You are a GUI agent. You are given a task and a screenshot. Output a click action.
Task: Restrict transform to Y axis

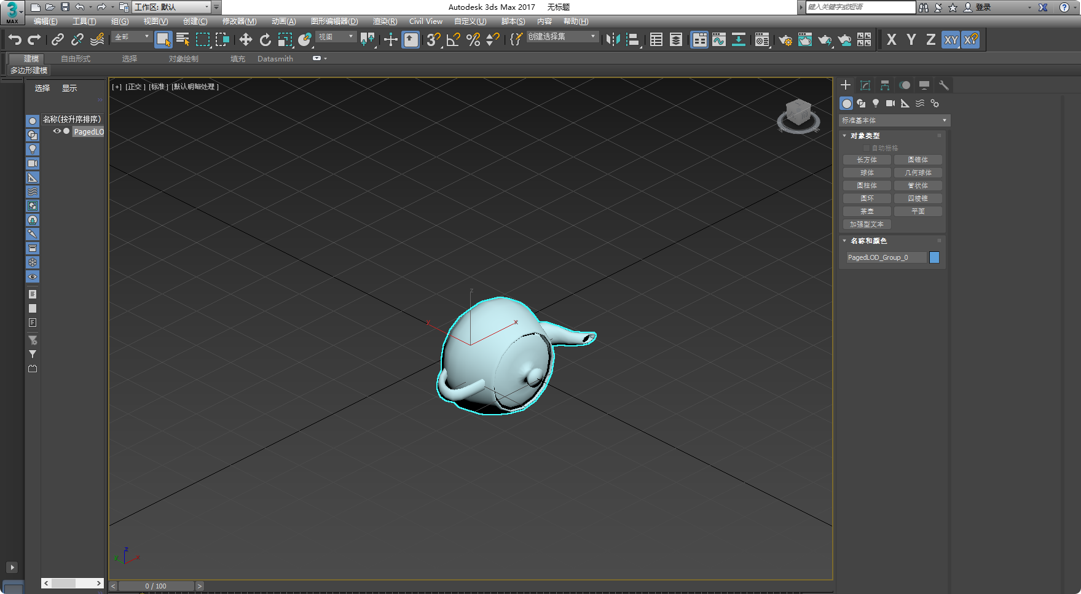click(911, 40)
